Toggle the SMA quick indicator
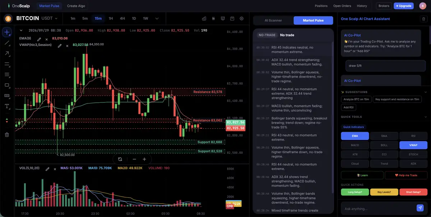431x217 pixels. [x=384, y=136]
